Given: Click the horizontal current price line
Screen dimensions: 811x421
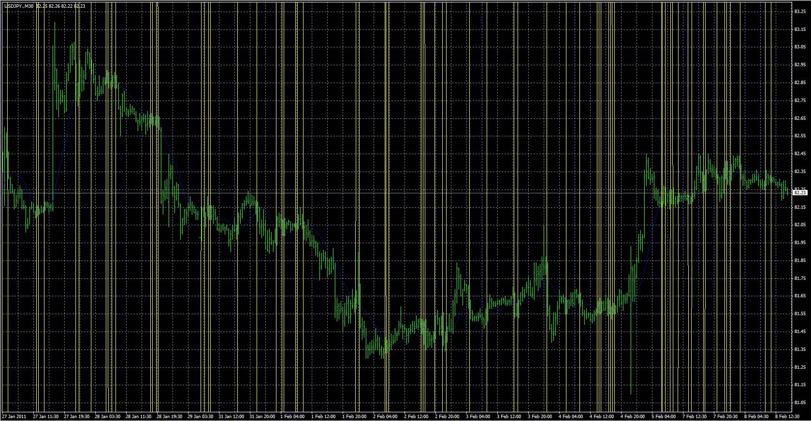Looking at the screenshot, I should pos(396,193).
